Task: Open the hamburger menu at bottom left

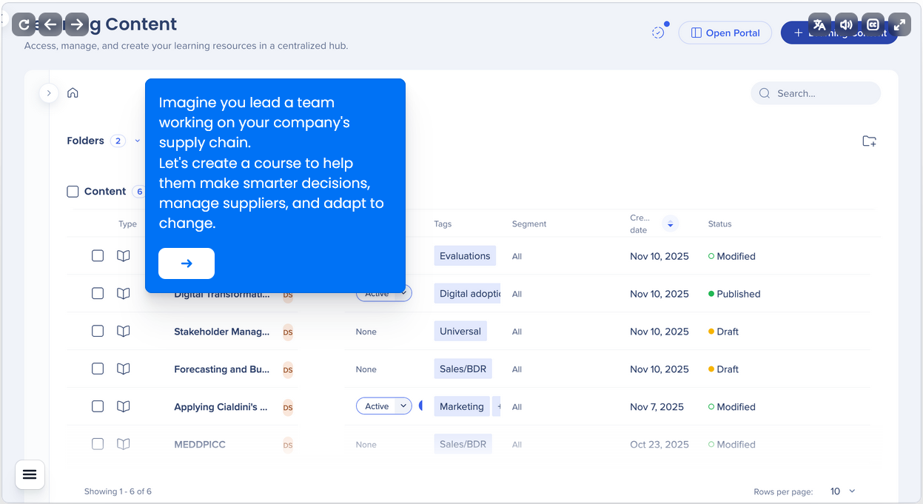Action: click(x=30, y=474)
